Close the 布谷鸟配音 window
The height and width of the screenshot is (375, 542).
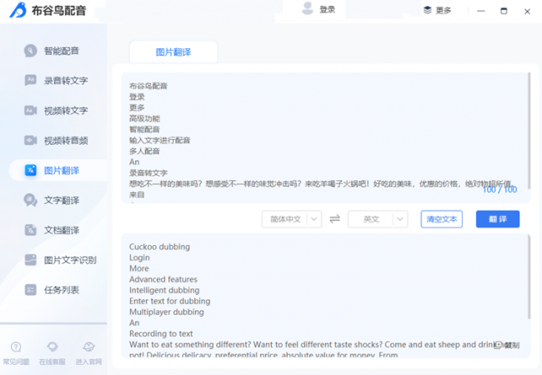pos(527,12)
